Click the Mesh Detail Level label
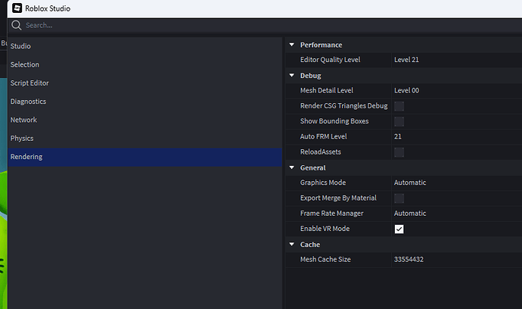This screenshot has height=309, width=522. tap(327, 90)
